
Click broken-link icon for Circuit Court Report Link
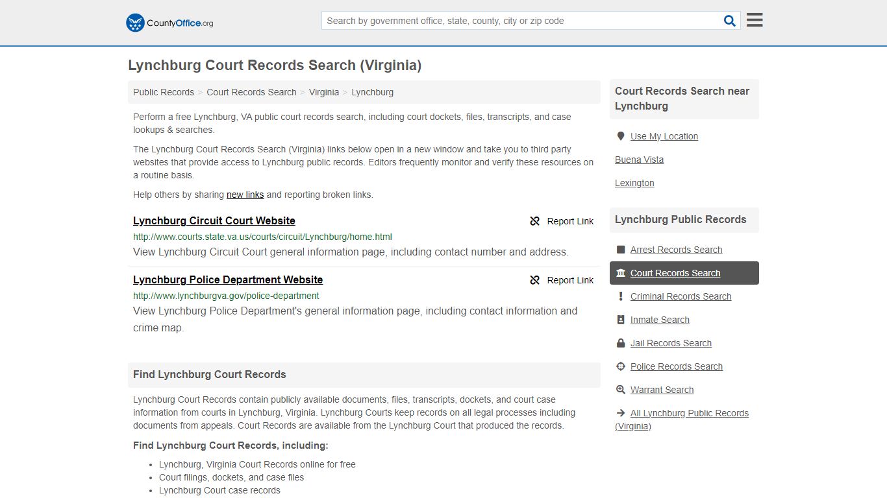click(535, 221)
